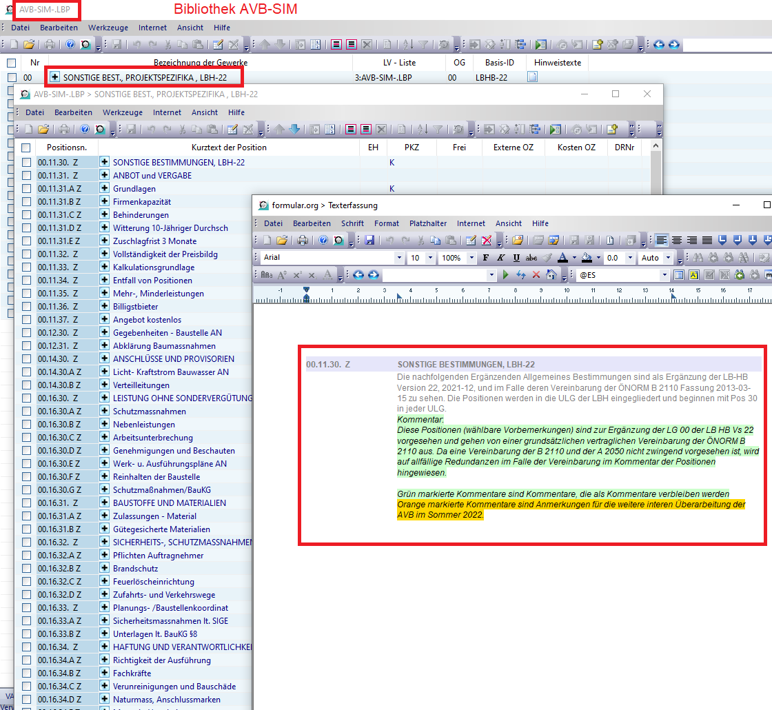Align text left in Texterfassung

pos(662,240)
